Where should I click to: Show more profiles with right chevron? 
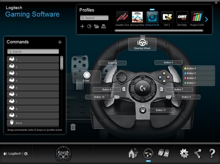pos(206,19)
